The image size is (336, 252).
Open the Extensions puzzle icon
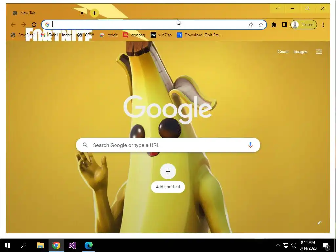click(x=274, y=25)
